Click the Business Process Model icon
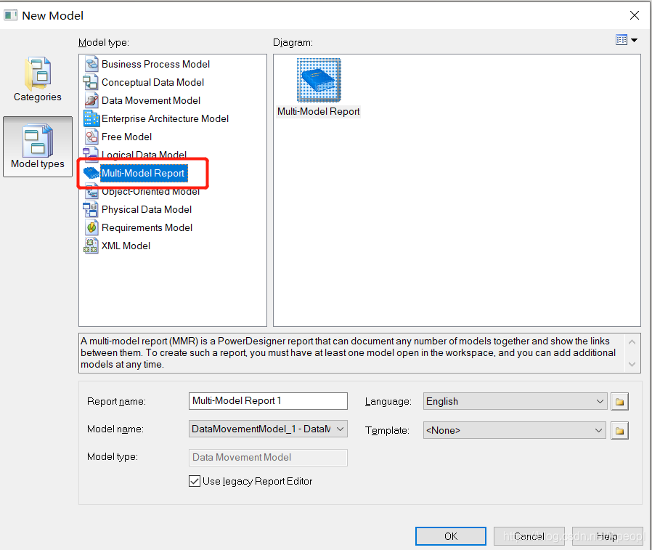 (91, 64)
